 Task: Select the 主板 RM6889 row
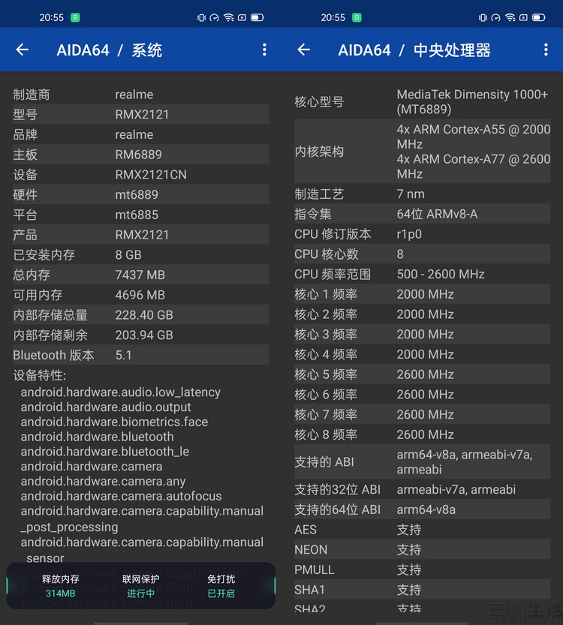pyautogui.click(x=141, y=155)
